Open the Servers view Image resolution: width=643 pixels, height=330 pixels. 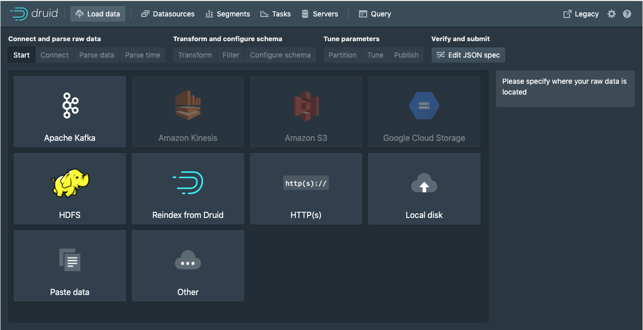[319, 14]
